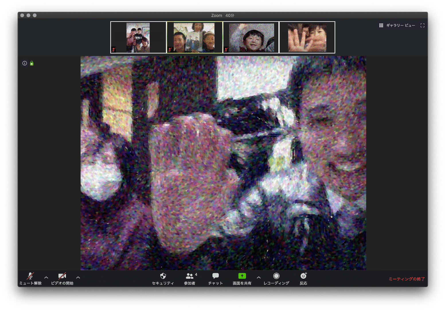Select first participant thumbnail with NASA shirt
The image size is (445, 310).
pyautogui.click(x=138, y=37)
